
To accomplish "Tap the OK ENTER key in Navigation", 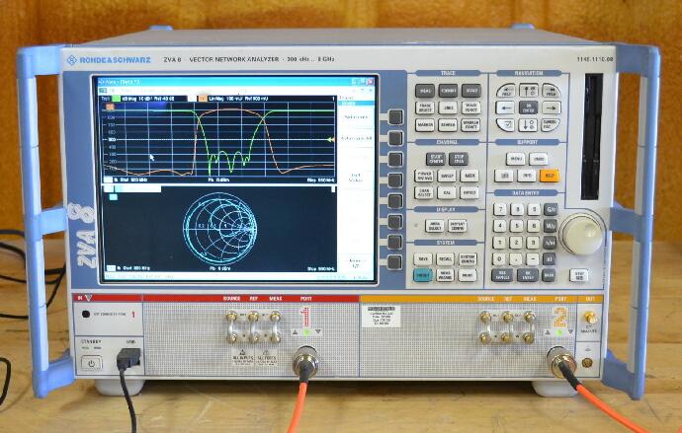I will click(529, 108).
